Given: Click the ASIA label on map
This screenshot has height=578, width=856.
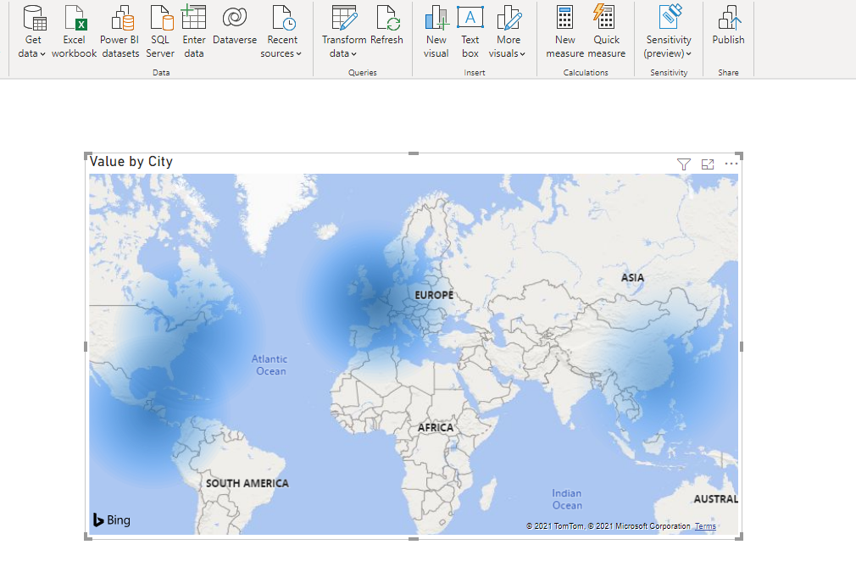Looking at the screenshot, I should point(633,278).
